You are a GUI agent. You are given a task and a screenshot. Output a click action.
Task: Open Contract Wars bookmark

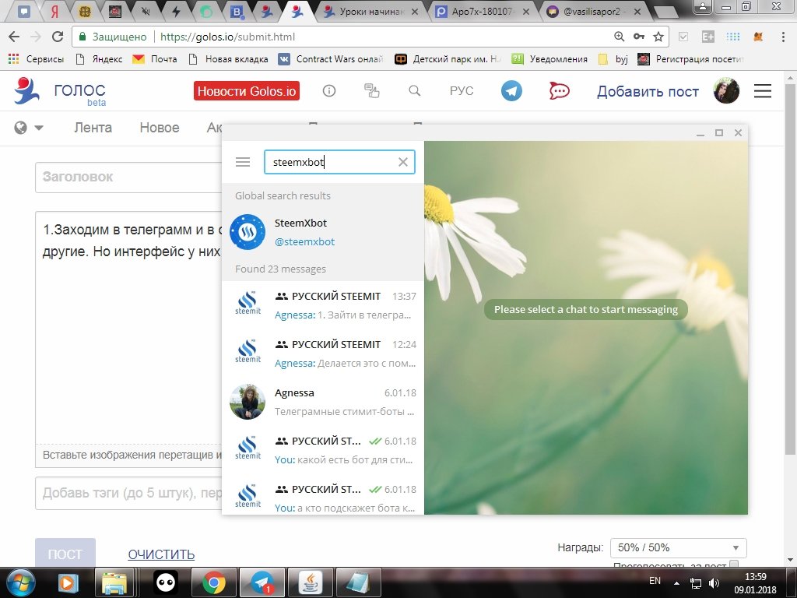click(x=332, y=59)
